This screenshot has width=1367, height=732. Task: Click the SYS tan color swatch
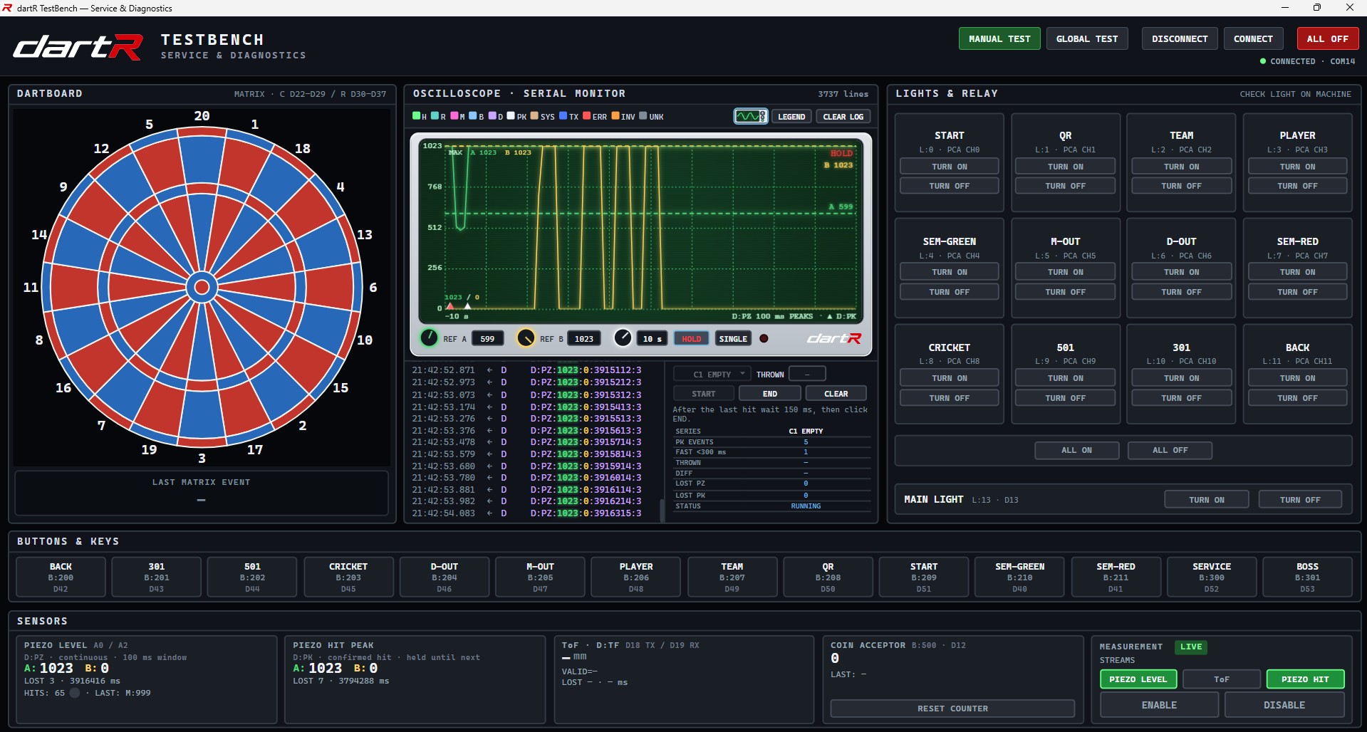pos(534,116)
